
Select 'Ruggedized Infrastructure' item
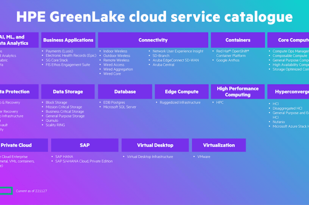[180, 102]
